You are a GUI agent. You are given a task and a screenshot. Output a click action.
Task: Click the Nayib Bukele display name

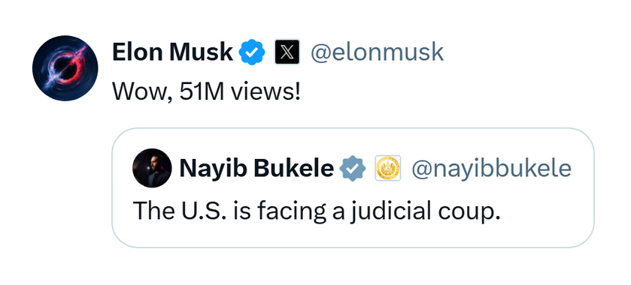point(256,169)
